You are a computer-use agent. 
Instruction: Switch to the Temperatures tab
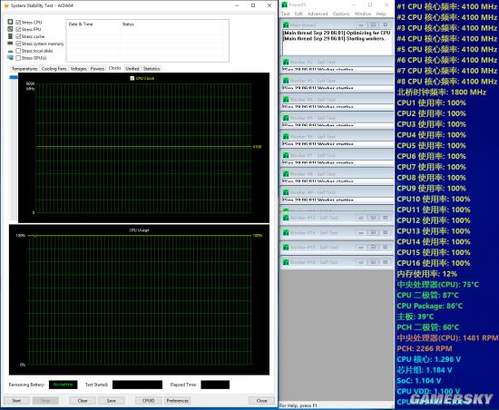[x=24, y=68]
